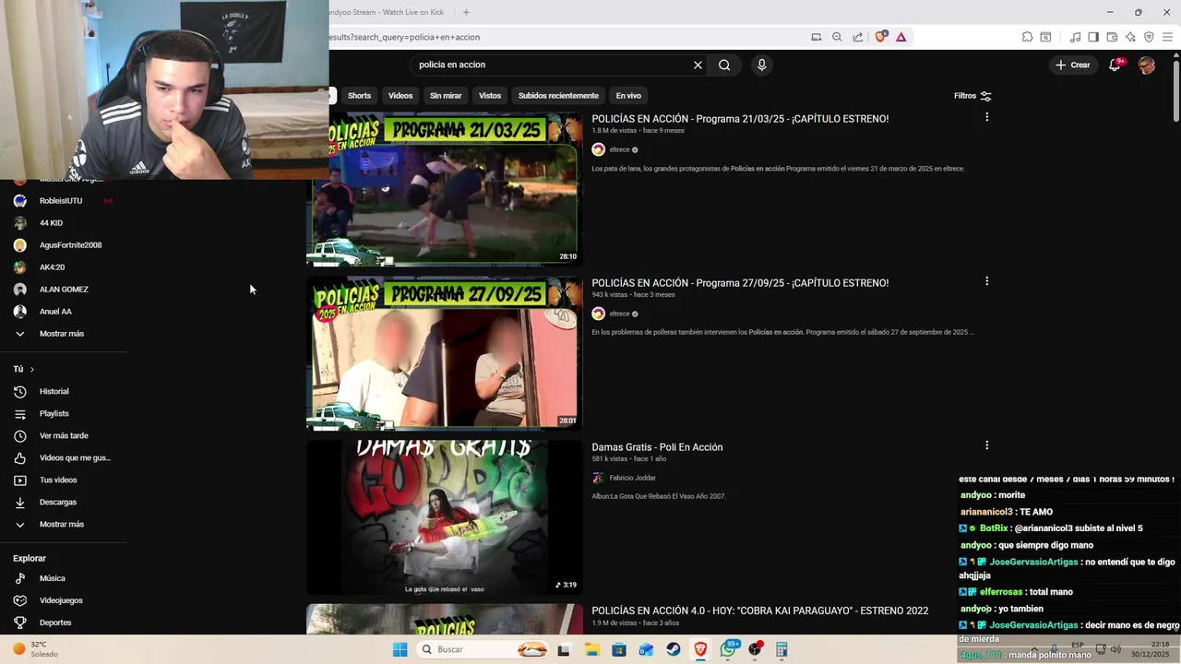1181x664 pixels.
Task: Open Ver más tarde in sidebar
Action: (x=64, y=436)
